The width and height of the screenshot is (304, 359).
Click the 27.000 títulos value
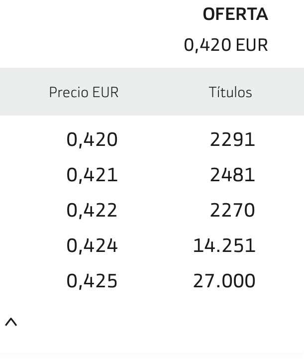(x=224, y=281)
